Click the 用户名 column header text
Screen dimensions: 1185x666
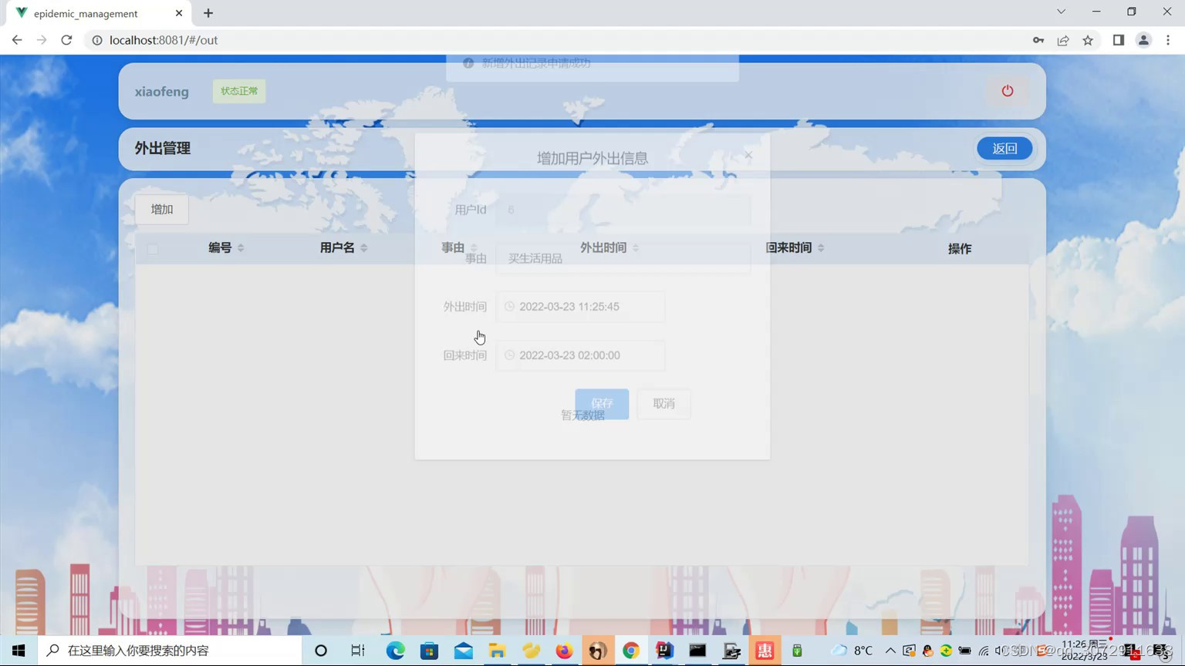click(x=337, y=247)
